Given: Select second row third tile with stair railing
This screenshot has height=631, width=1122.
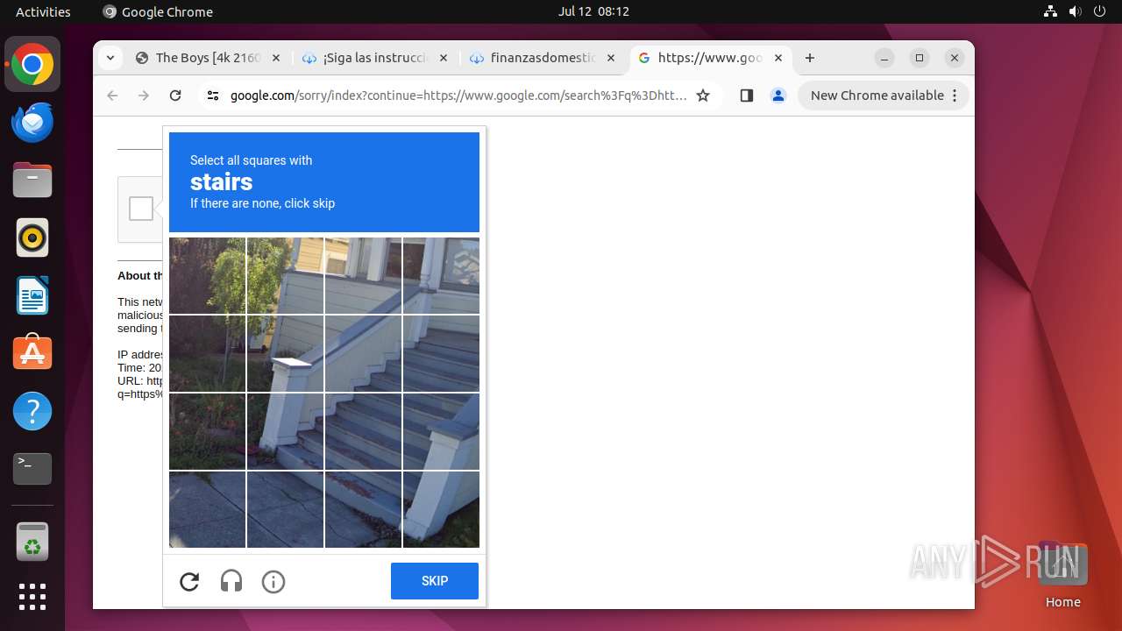Looking at the screenshot, I should pos(363,353).
